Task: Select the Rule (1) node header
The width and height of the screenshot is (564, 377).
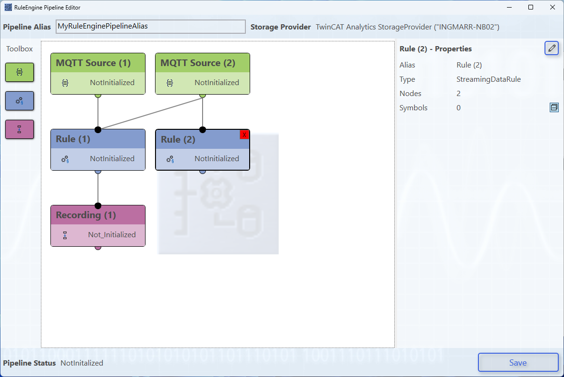Action: click(x=98, y=139)
